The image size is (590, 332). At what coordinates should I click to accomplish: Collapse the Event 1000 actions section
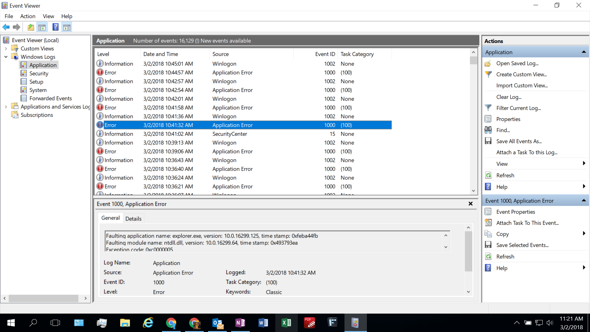coord(584,200)
